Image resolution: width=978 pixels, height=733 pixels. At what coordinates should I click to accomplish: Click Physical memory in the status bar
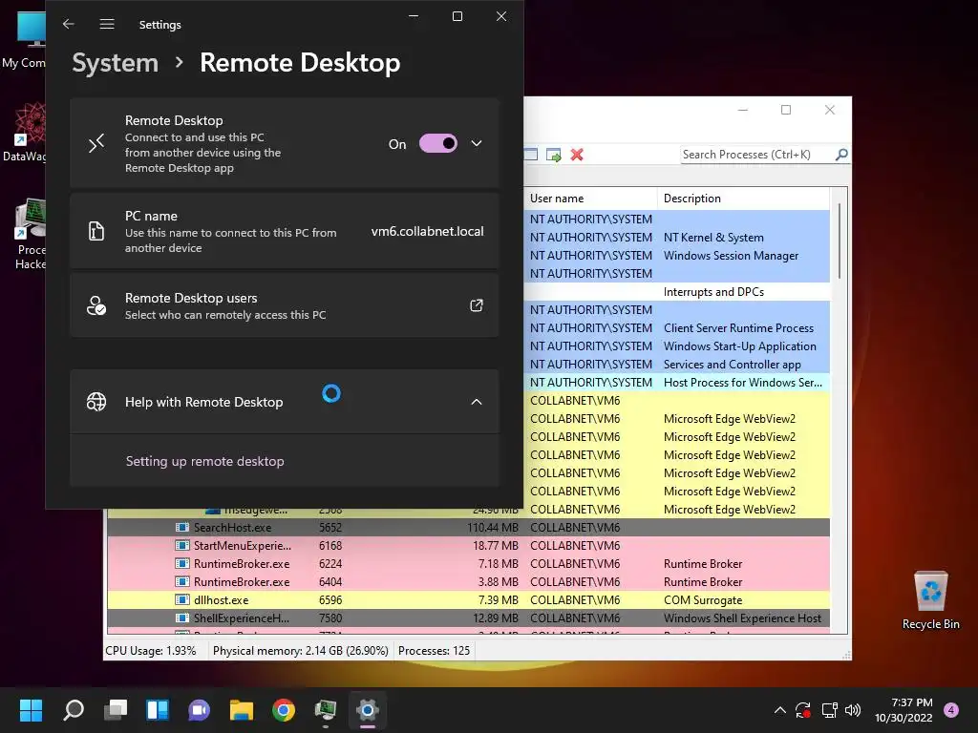301,651
